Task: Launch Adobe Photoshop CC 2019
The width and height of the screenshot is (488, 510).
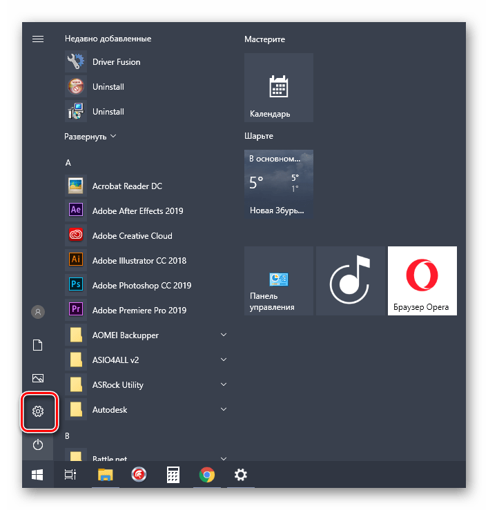Action: point(141,286)
